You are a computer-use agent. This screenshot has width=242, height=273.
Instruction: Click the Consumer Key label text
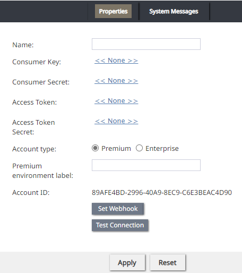37,62
